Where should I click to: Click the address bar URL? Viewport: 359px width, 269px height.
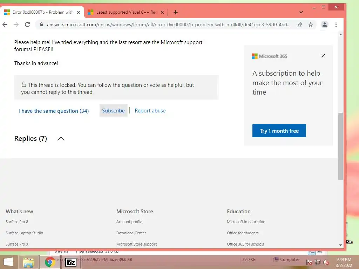coord(169,25)
